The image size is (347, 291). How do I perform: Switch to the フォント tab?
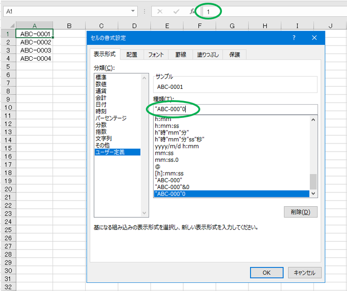156,55
